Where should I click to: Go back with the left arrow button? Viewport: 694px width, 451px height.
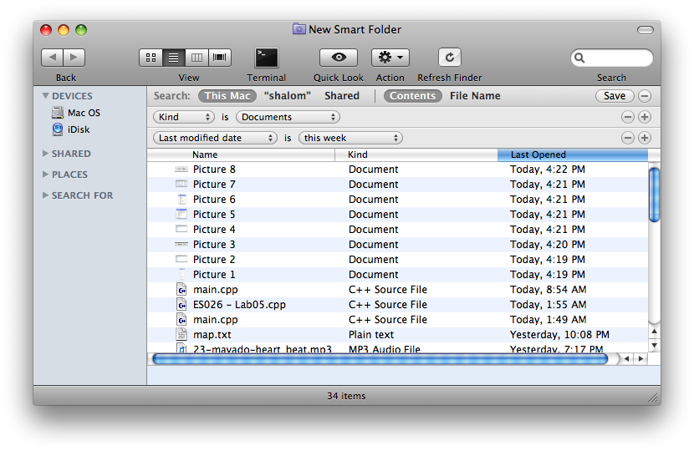[52, 58]
